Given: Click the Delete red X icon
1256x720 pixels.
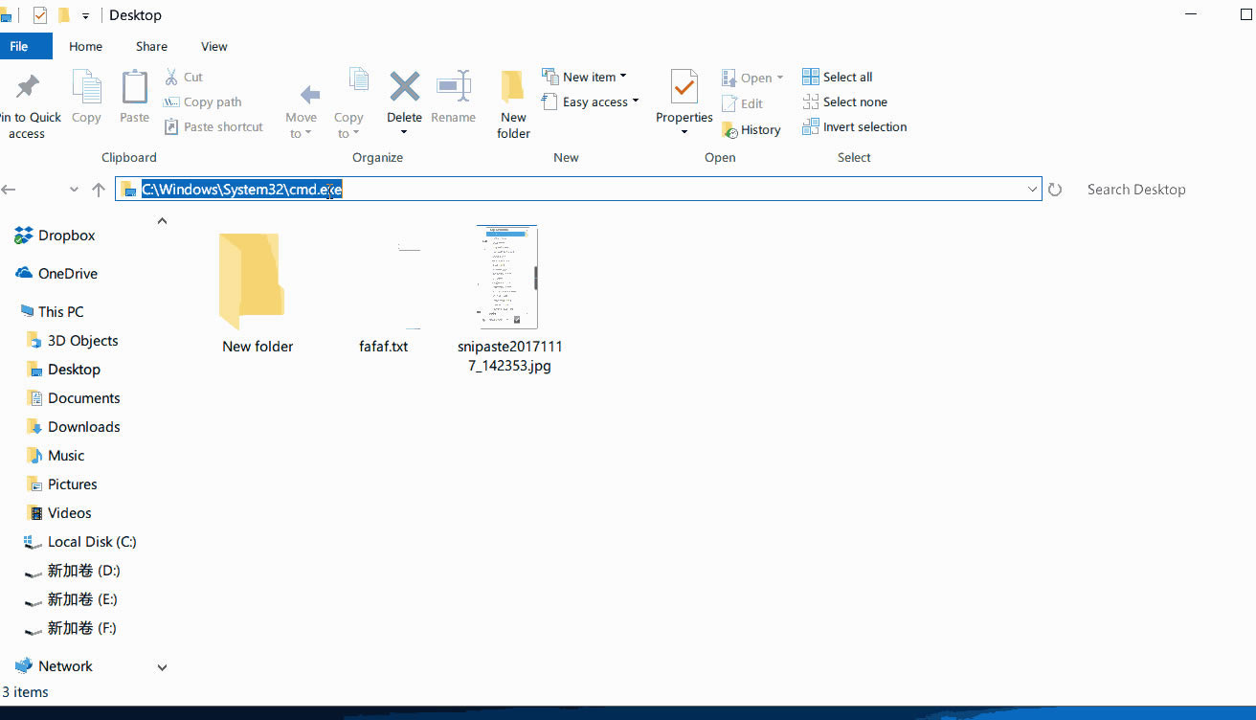Looking at the screenshot, I should click(404, 87).
